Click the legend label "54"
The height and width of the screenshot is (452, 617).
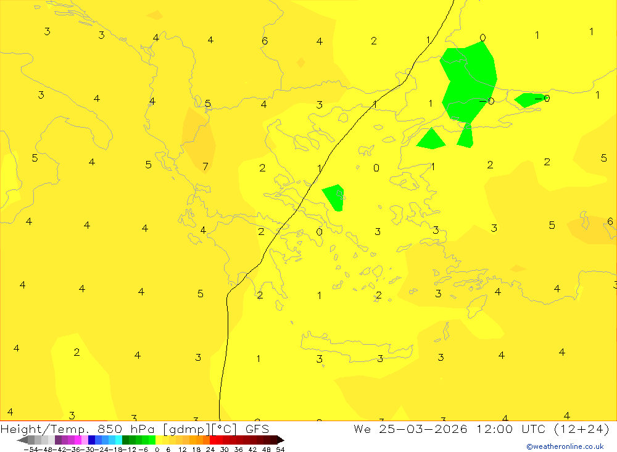pos(280,450)
